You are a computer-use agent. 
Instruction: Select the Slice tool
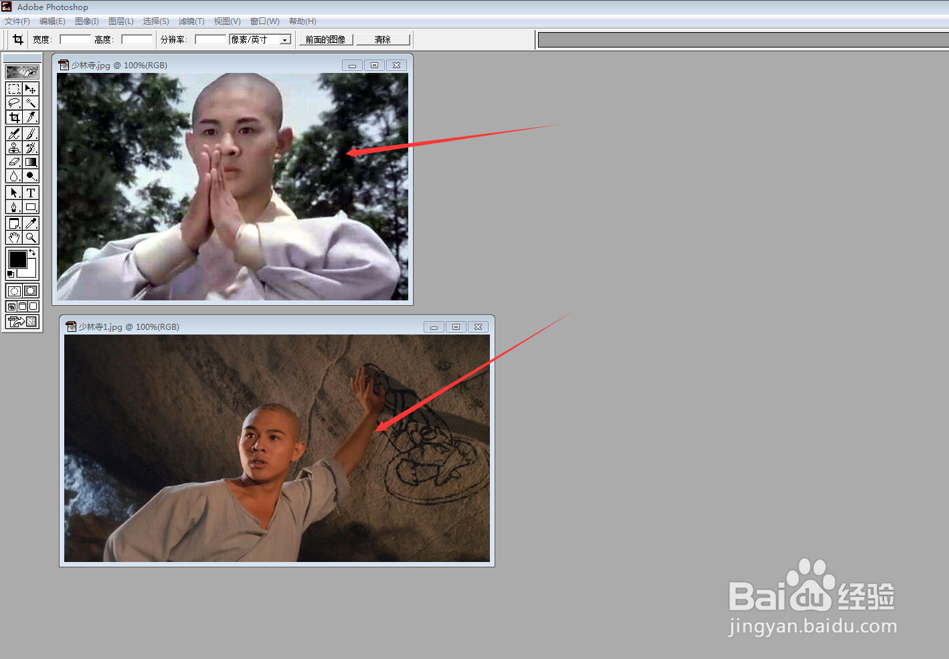pyautogui.click(x=31, y=117)
